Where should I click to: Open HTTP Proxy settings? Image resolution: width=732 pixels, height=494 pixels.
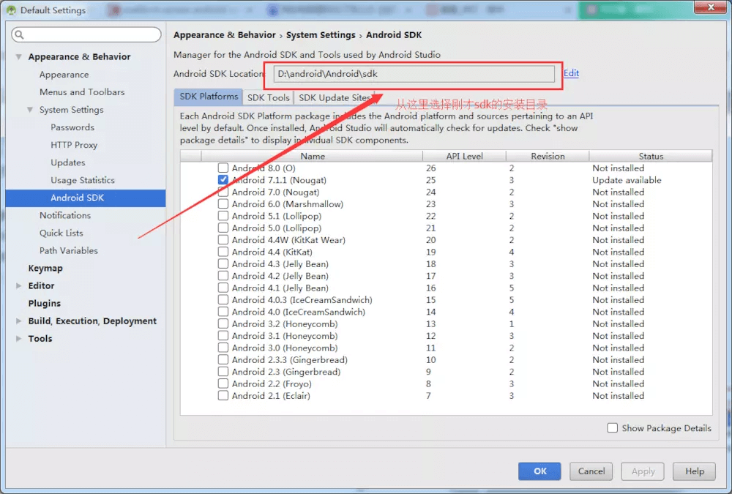[74, 145]
